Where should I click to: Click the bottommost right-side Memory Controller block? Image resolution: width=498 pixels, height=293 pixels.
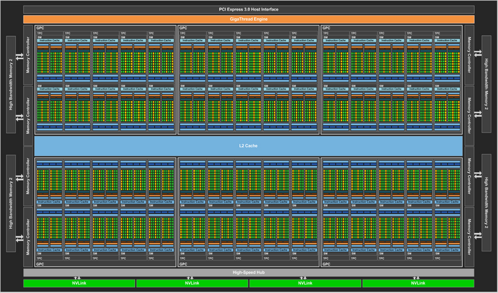469,235
